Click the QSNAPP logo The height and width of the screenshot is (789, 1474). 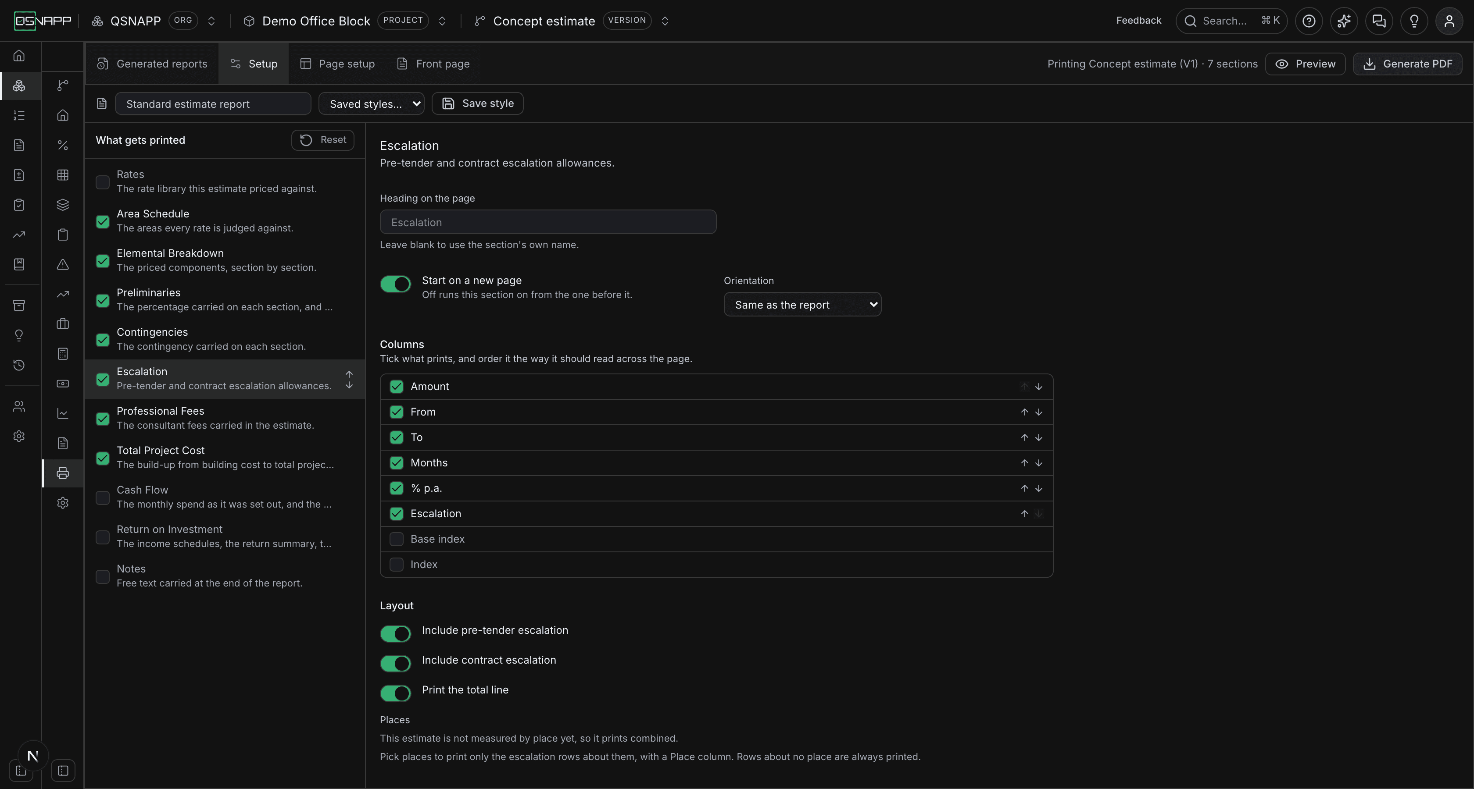pos(43,21)
